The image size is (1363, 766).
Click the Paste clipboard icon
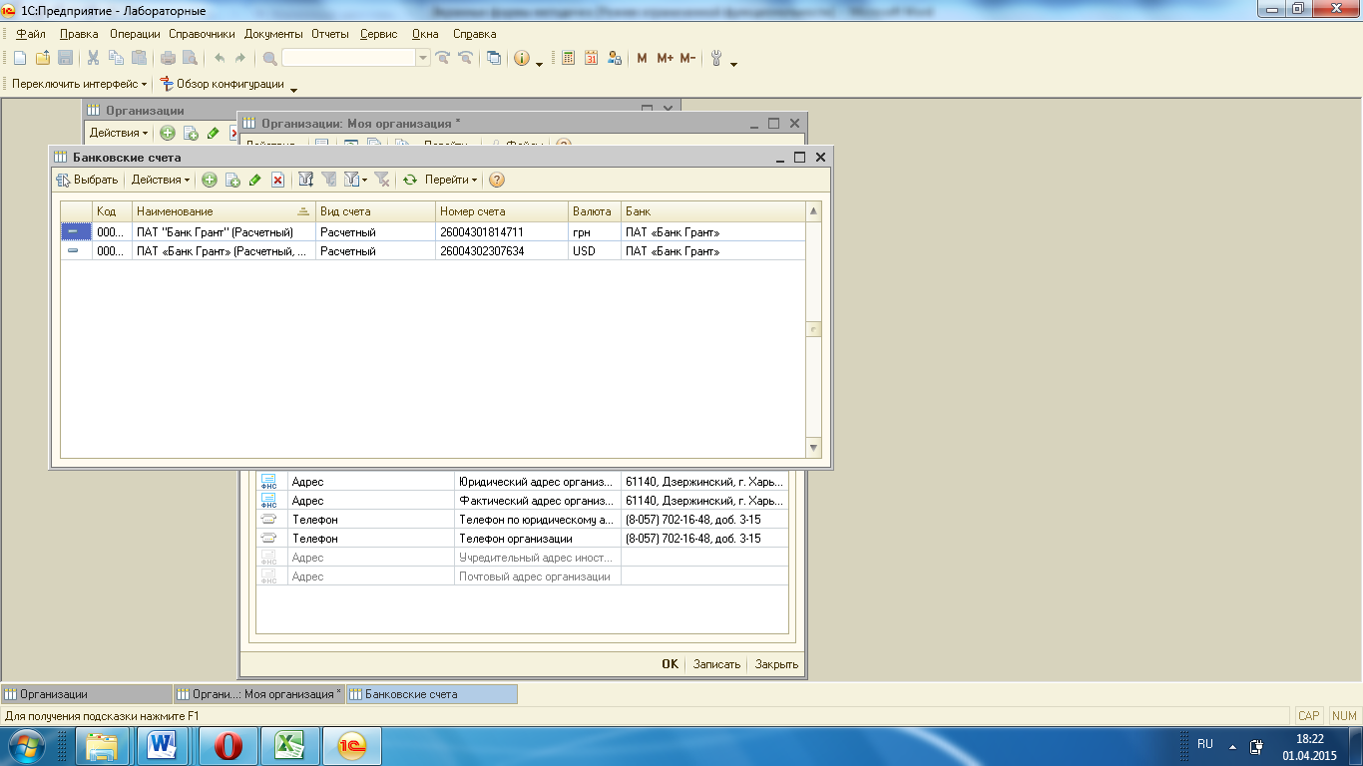tap(139, 58)
